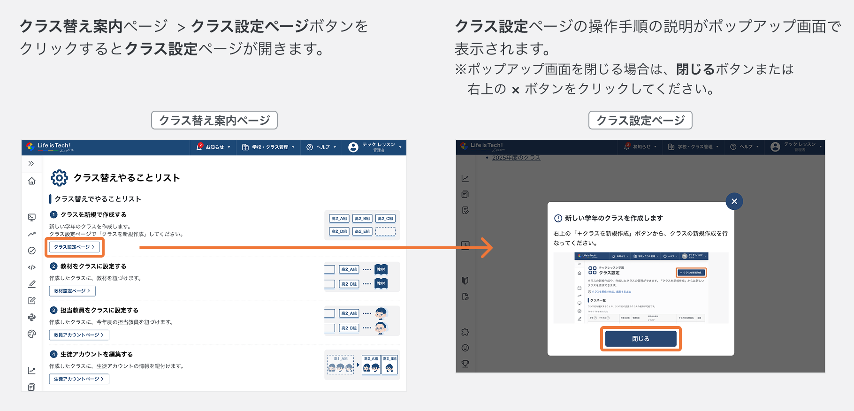Open dimmed 学校・クラス管理 menu on クラス設定 page
The image size is (854, 411).
tap(694, 146)
